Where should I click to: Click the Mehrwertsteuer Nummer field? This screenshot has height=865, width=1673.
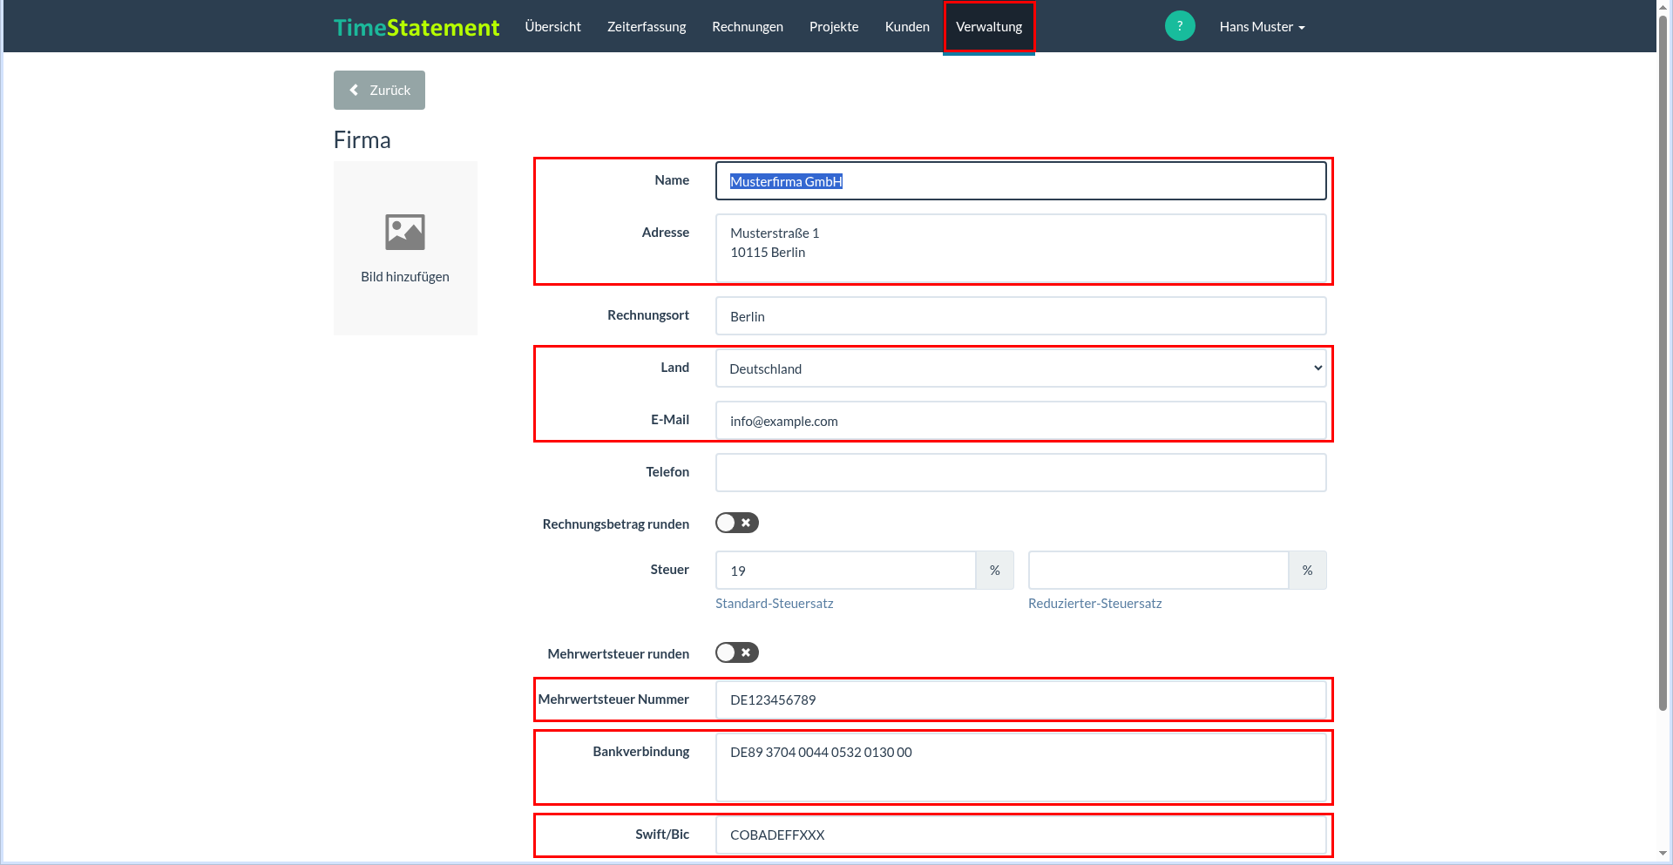pos(1021,699)
